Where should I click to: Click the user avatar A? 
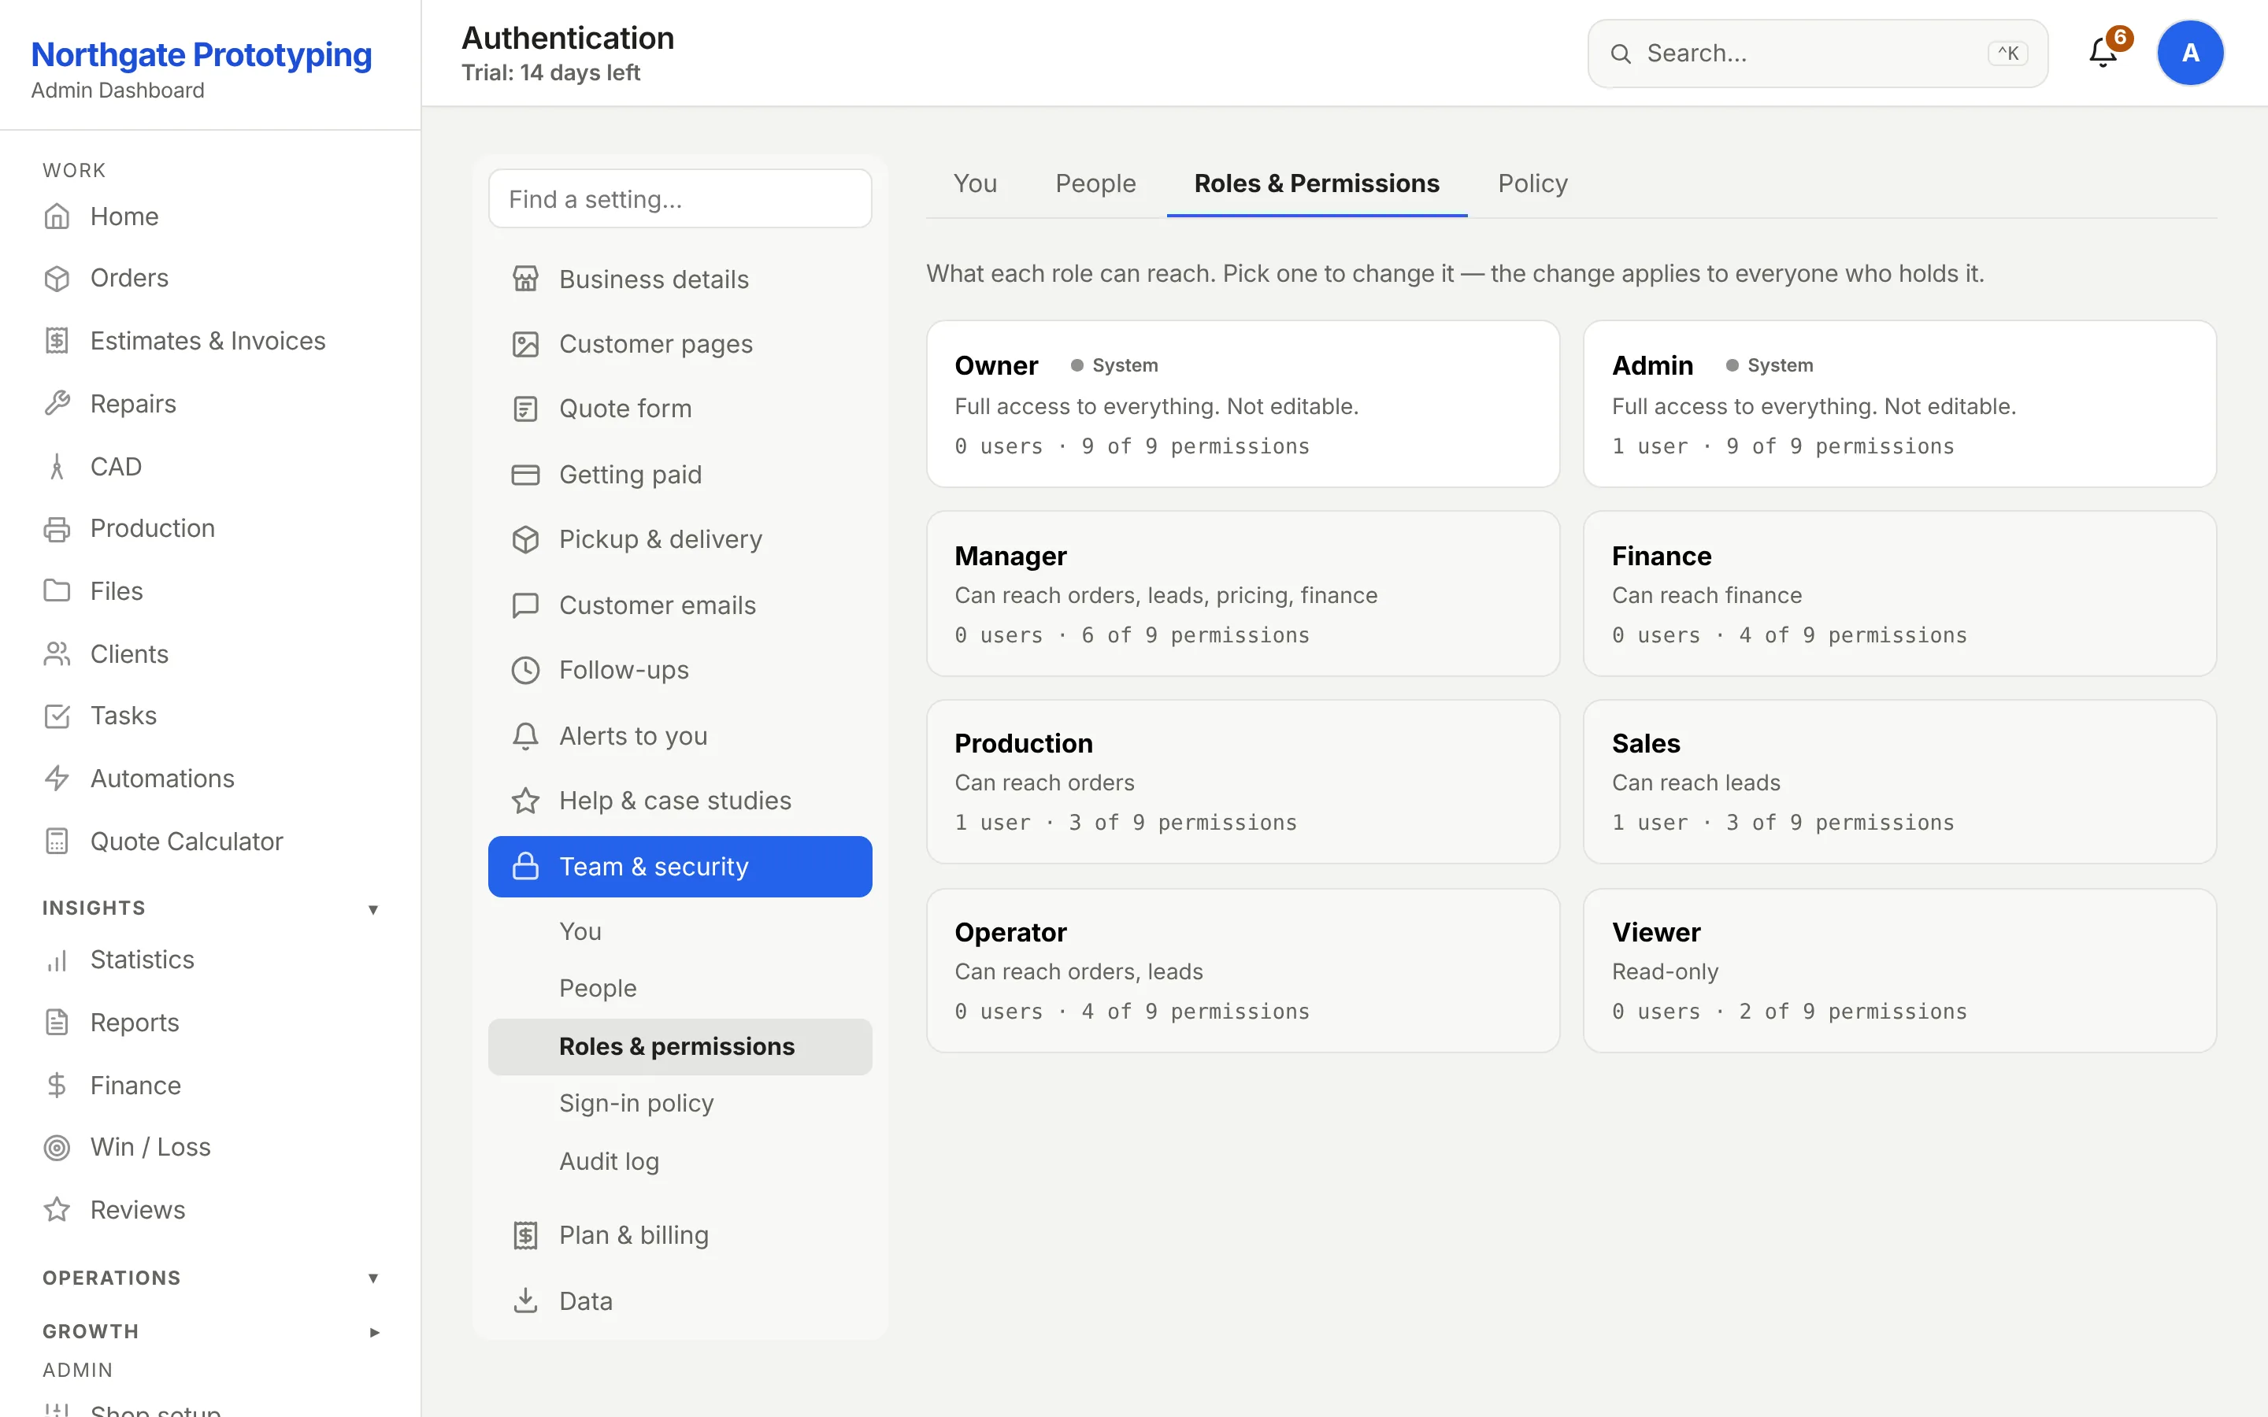click(2190, 53)
